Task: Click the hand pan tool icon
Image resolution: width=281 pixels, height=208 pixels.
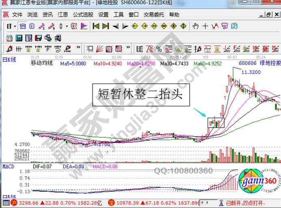Action: click(x=195, y=26)
